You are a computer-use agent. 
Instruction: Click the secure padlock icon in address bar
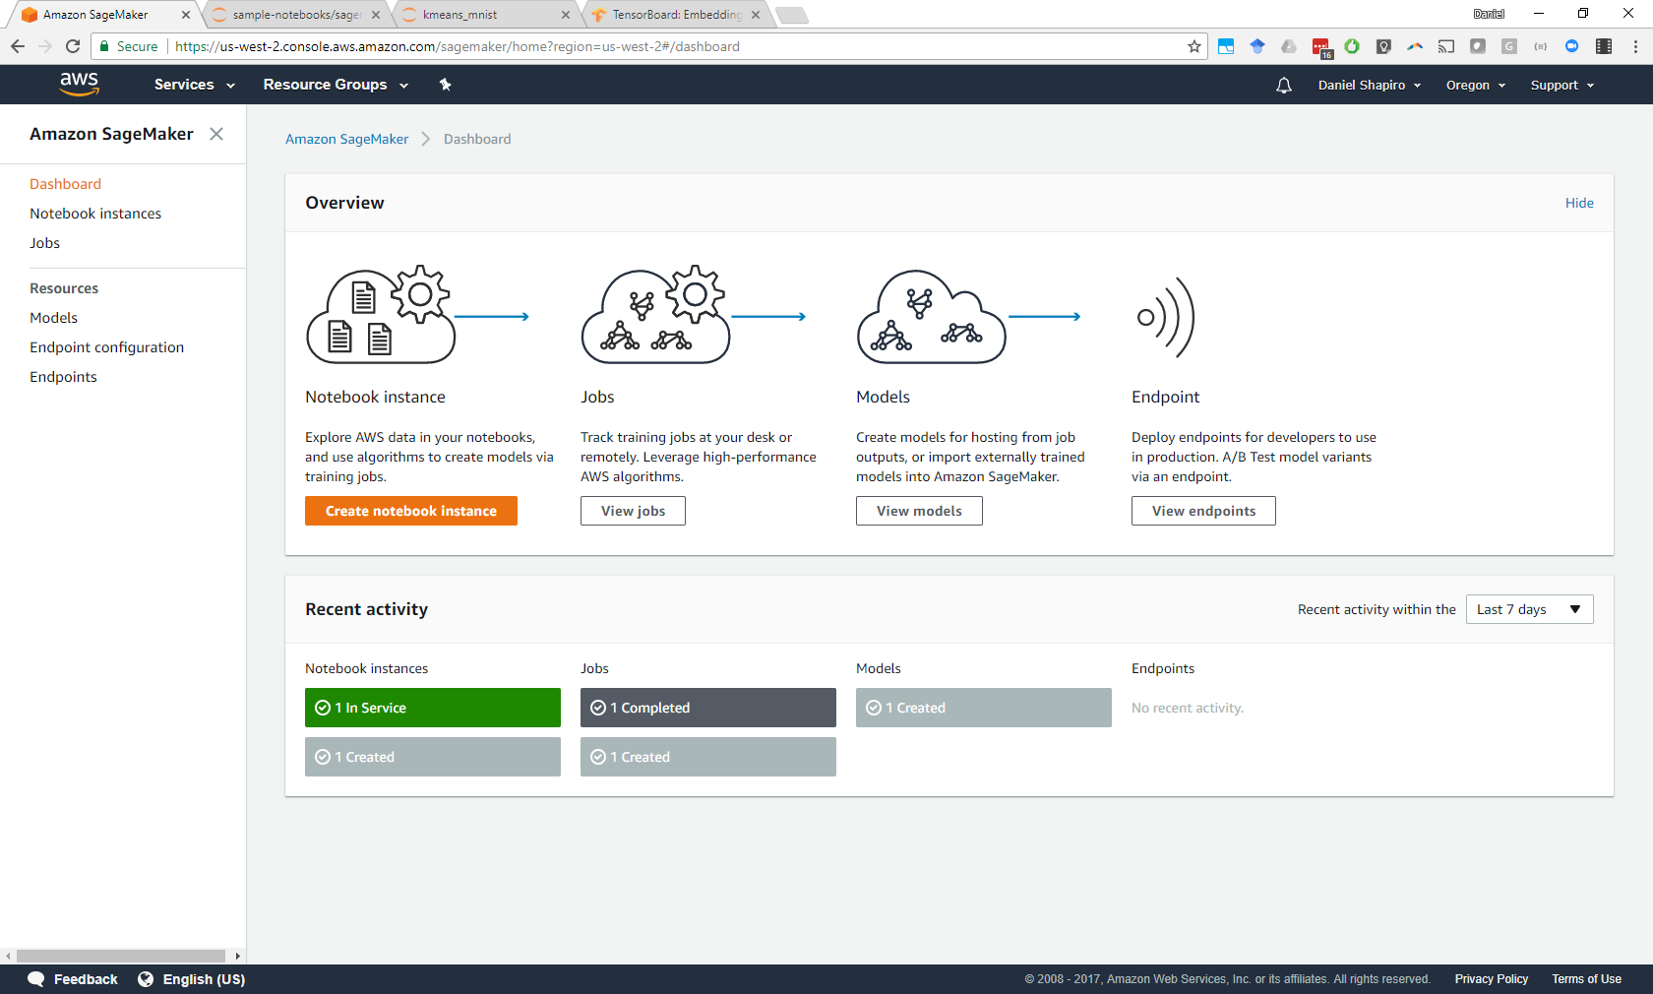coord(104,46)
